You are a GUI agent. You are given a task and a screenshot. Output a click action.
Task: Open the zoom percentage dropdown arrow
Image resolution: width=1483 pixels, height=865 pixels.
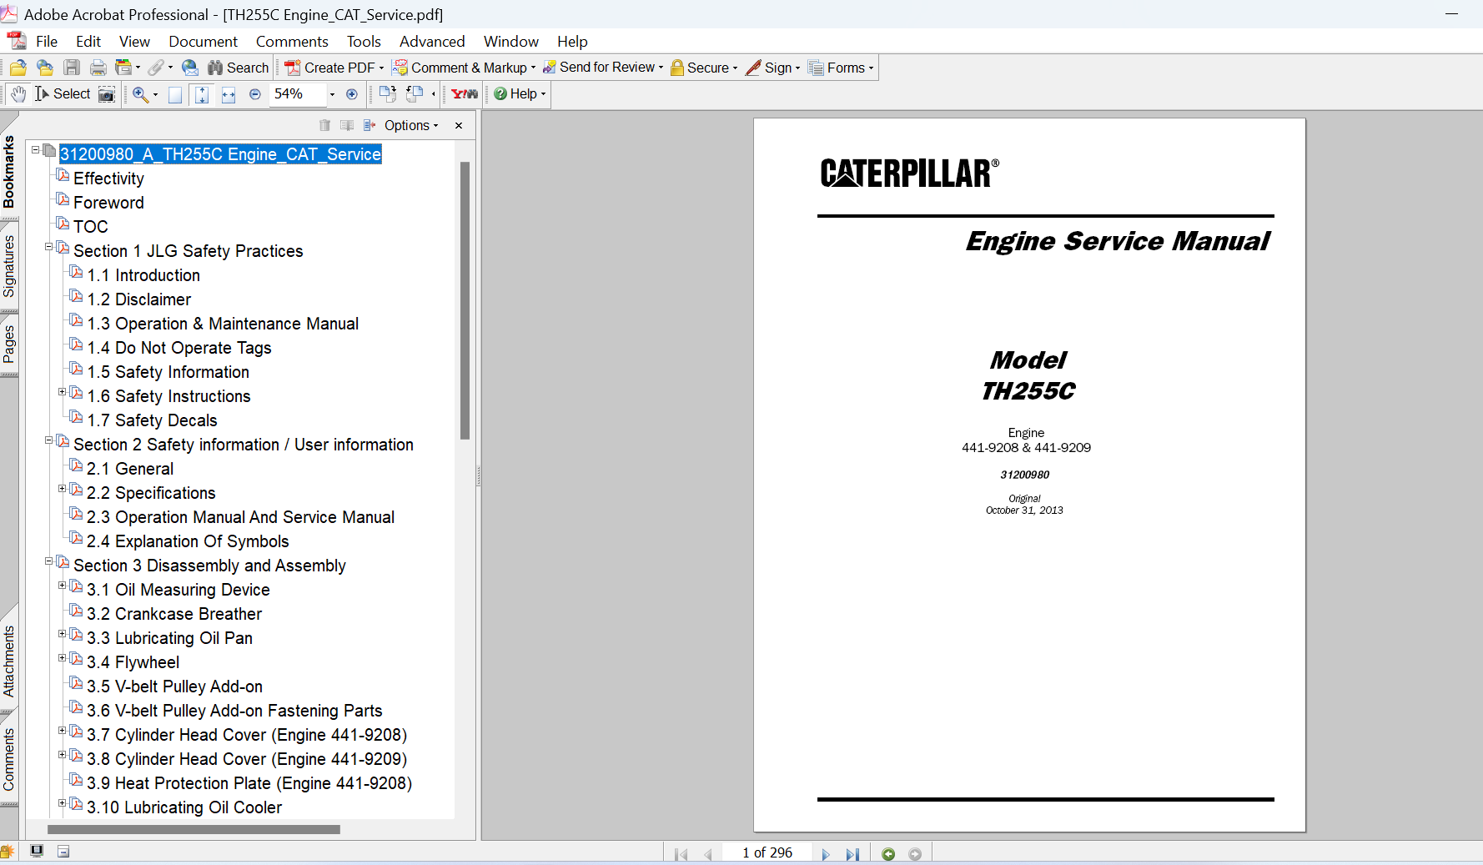pos(332,94)
